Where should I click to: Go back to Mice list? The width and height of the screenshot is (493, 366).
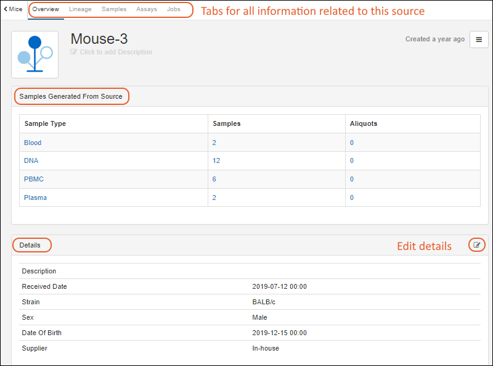pos(13,9)
